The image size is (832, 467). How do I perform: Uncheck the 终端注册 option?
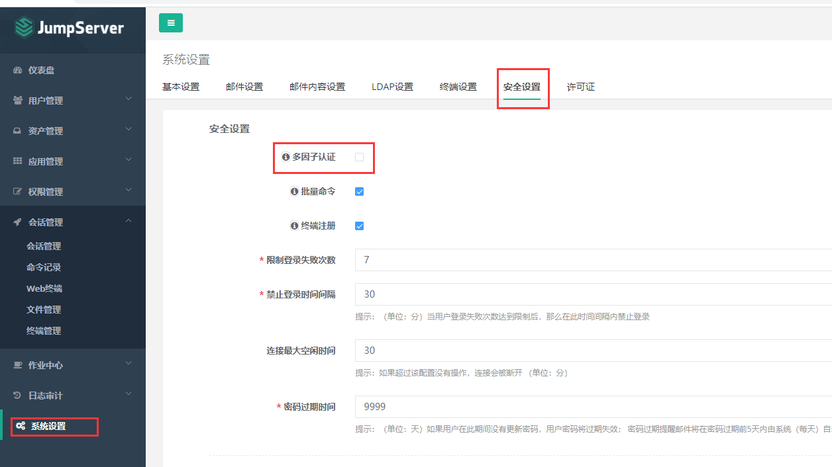359,226
